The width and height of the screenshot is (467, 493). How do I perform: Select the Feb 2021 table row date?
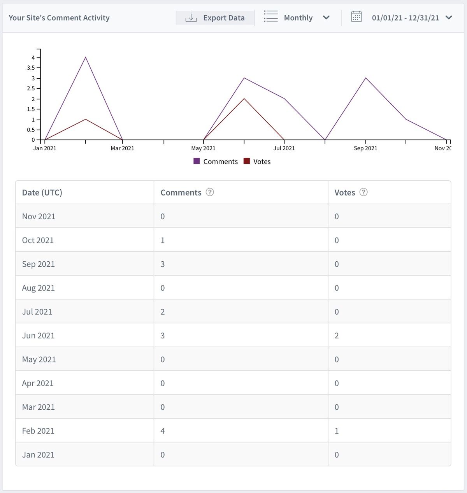[x=38, y=431]
